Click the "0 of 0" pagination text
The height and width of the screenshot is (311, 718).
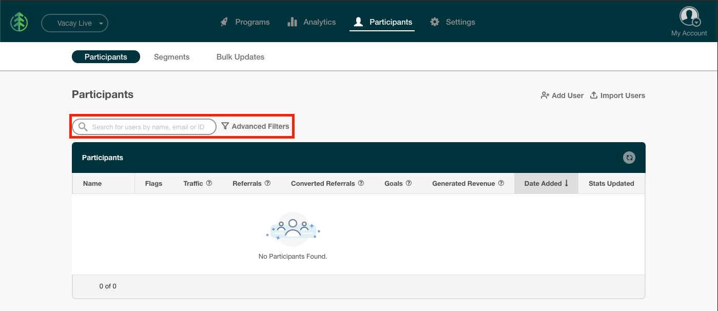[x=108, y=286]
